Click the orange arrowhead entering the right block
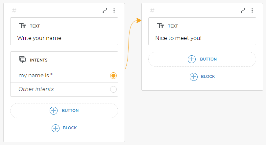The image size is (266, 145). (139, 21)
